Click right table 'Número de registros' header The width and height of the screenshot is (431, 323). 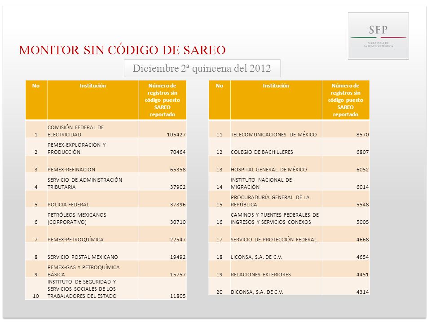tap(346, 100)
